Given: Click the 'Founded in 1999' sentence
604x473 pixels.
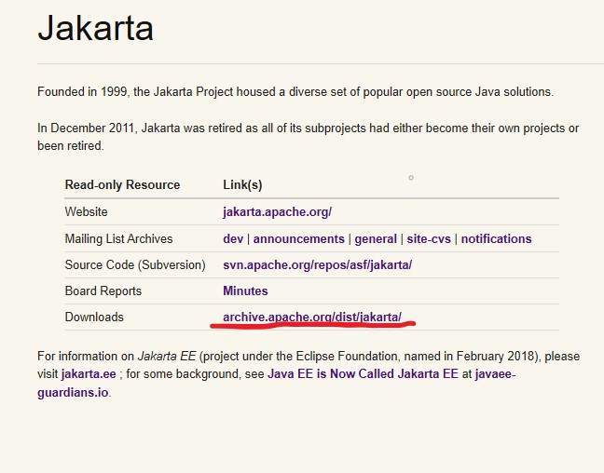Looking at the screenshot, I should coord(295,91).
